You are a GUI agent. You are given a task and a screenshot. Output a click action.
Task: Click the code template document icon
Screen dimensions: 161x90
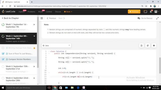141,45
